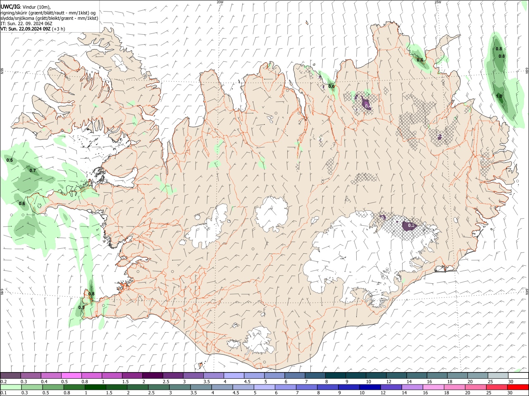Click the pink rain swatch between 18 and 20

pos(454,387)
